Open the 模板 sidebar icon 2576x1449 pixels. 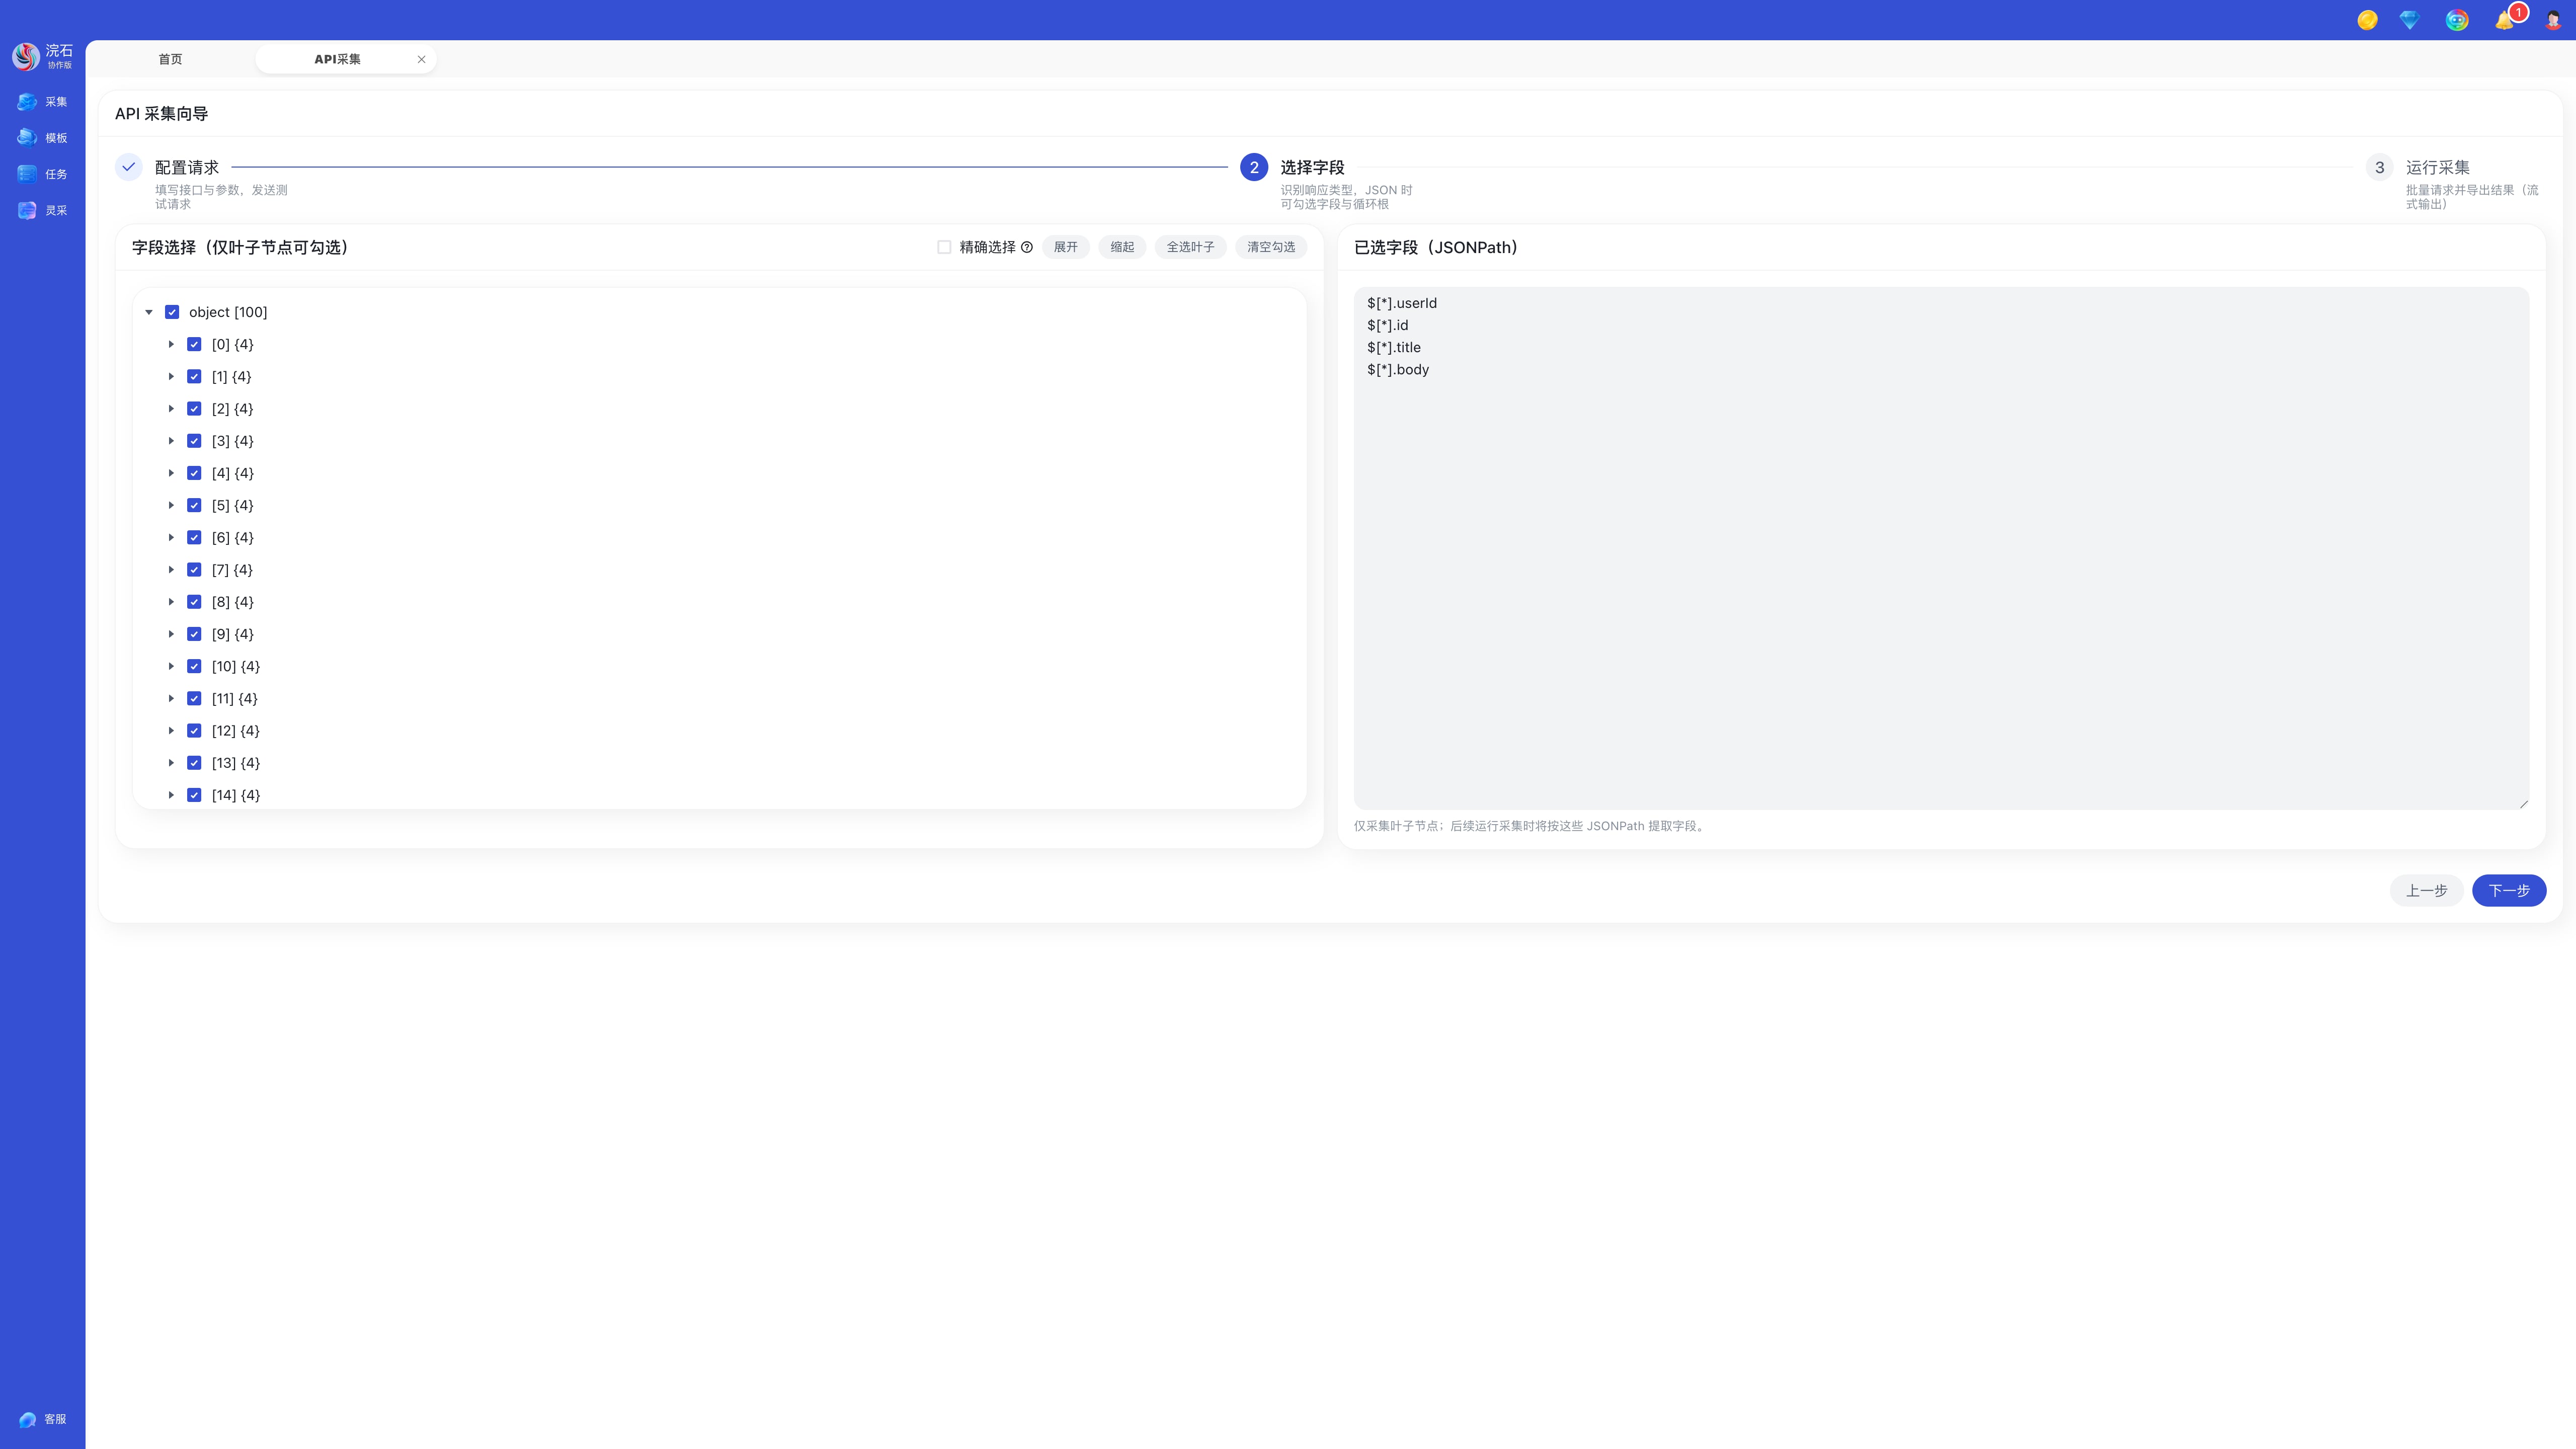click(28, 138)
